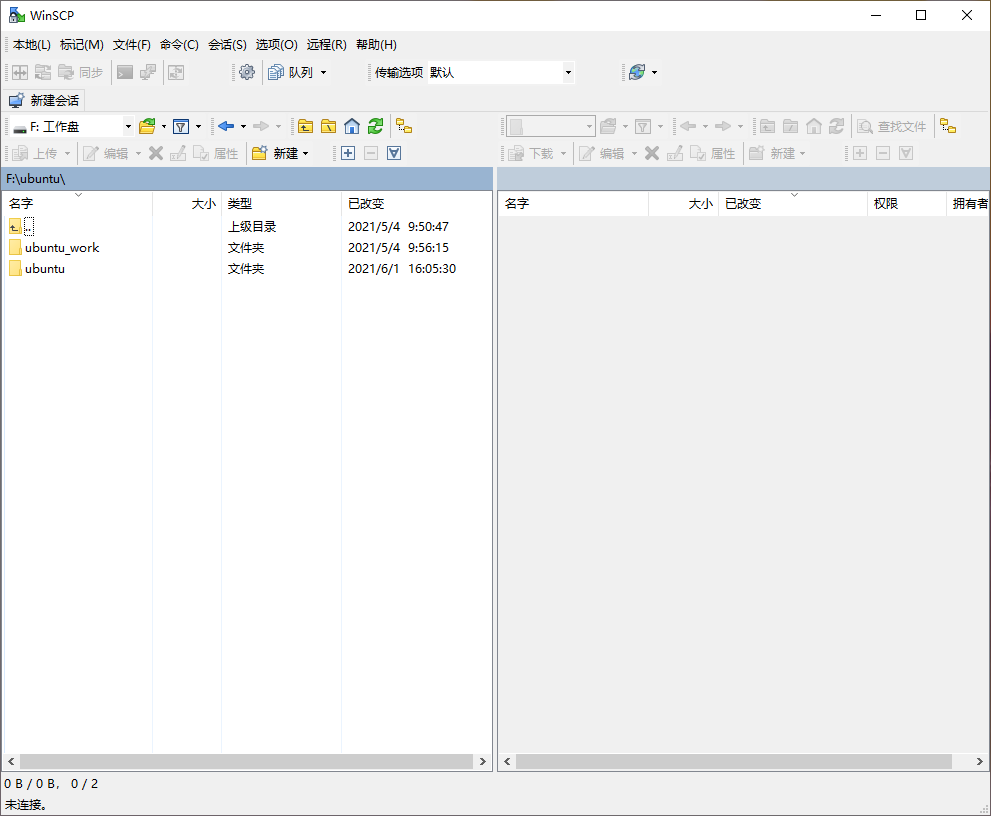Image resolution: width=991 pixels, height=816 pixels.
Task: Click the remote 下载 button
Action: coord(531,153)
